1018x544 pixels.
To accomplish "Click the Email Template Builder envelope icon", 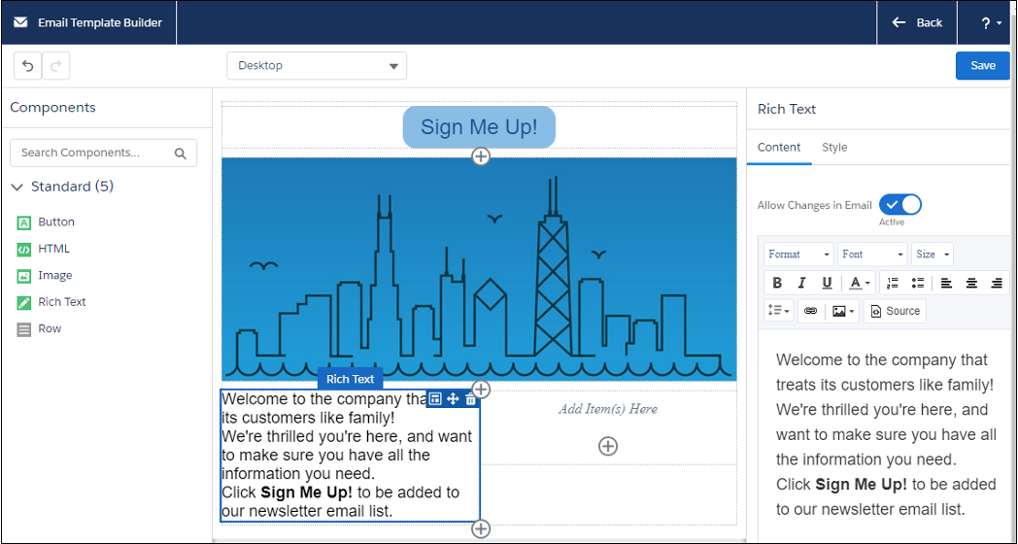I will (20, 22).
